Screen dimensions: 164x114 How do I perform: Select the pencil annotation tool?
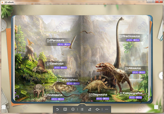tap(90, 109)
